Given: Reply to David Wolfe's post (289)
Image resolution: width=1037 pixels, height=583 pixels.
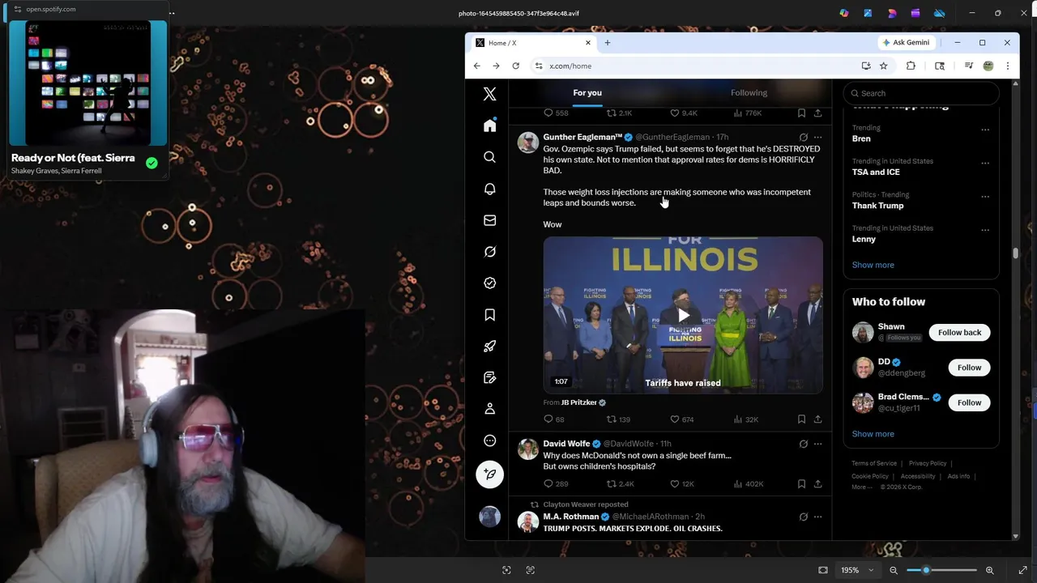Looking at the screenshot, I should 556,483.
